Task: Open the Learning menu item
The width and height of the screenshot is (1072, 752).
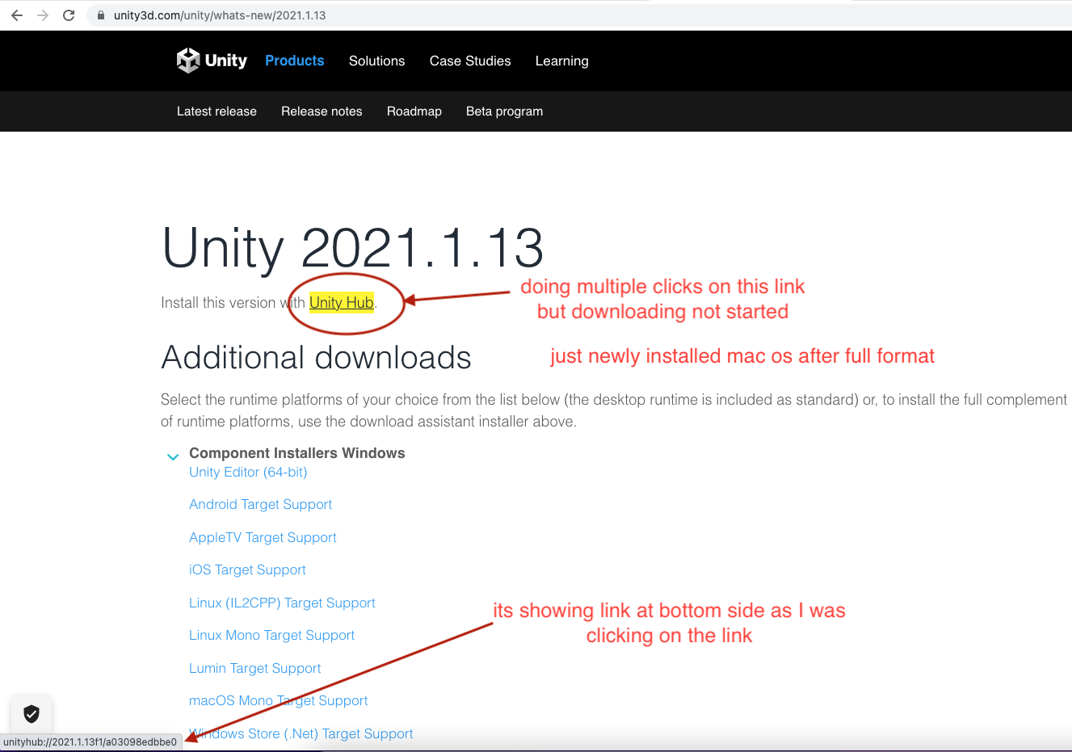Action: pyautogui.click(x=561, y=61)
